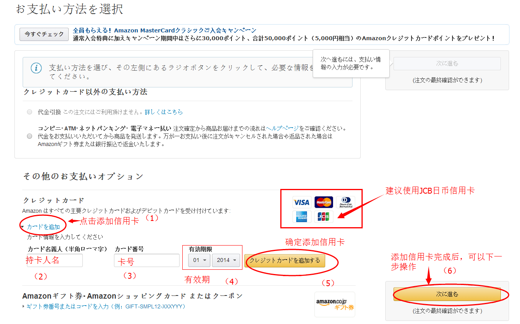The width and height of the screenshot is (520, 324).
Task: Click the Diners Club logo
Action: pos(345,202)
